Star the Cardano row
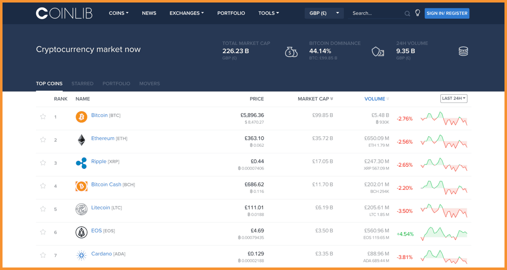Image resolution: width=507 pixels, height=270 pixels. point(43,255)
